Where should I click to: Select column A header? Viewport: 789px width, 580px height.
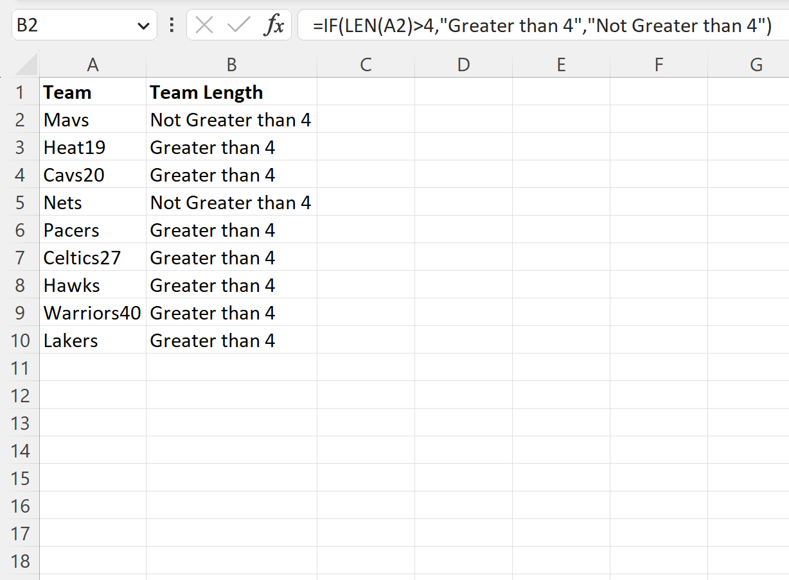point(93,64)
